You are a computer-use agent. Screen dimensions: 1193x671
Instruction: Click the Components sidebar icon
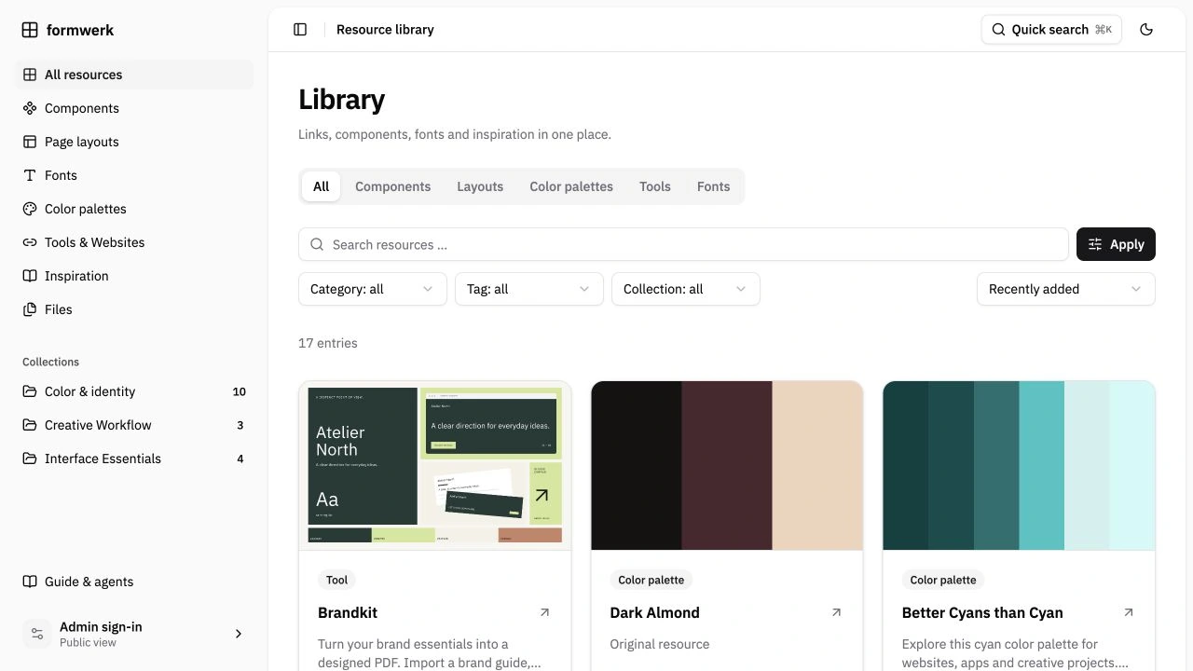(x=30, y=108)
